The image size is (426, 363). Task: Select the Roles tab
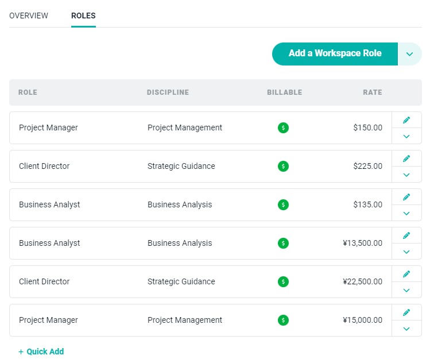click(x=83, y=16)
